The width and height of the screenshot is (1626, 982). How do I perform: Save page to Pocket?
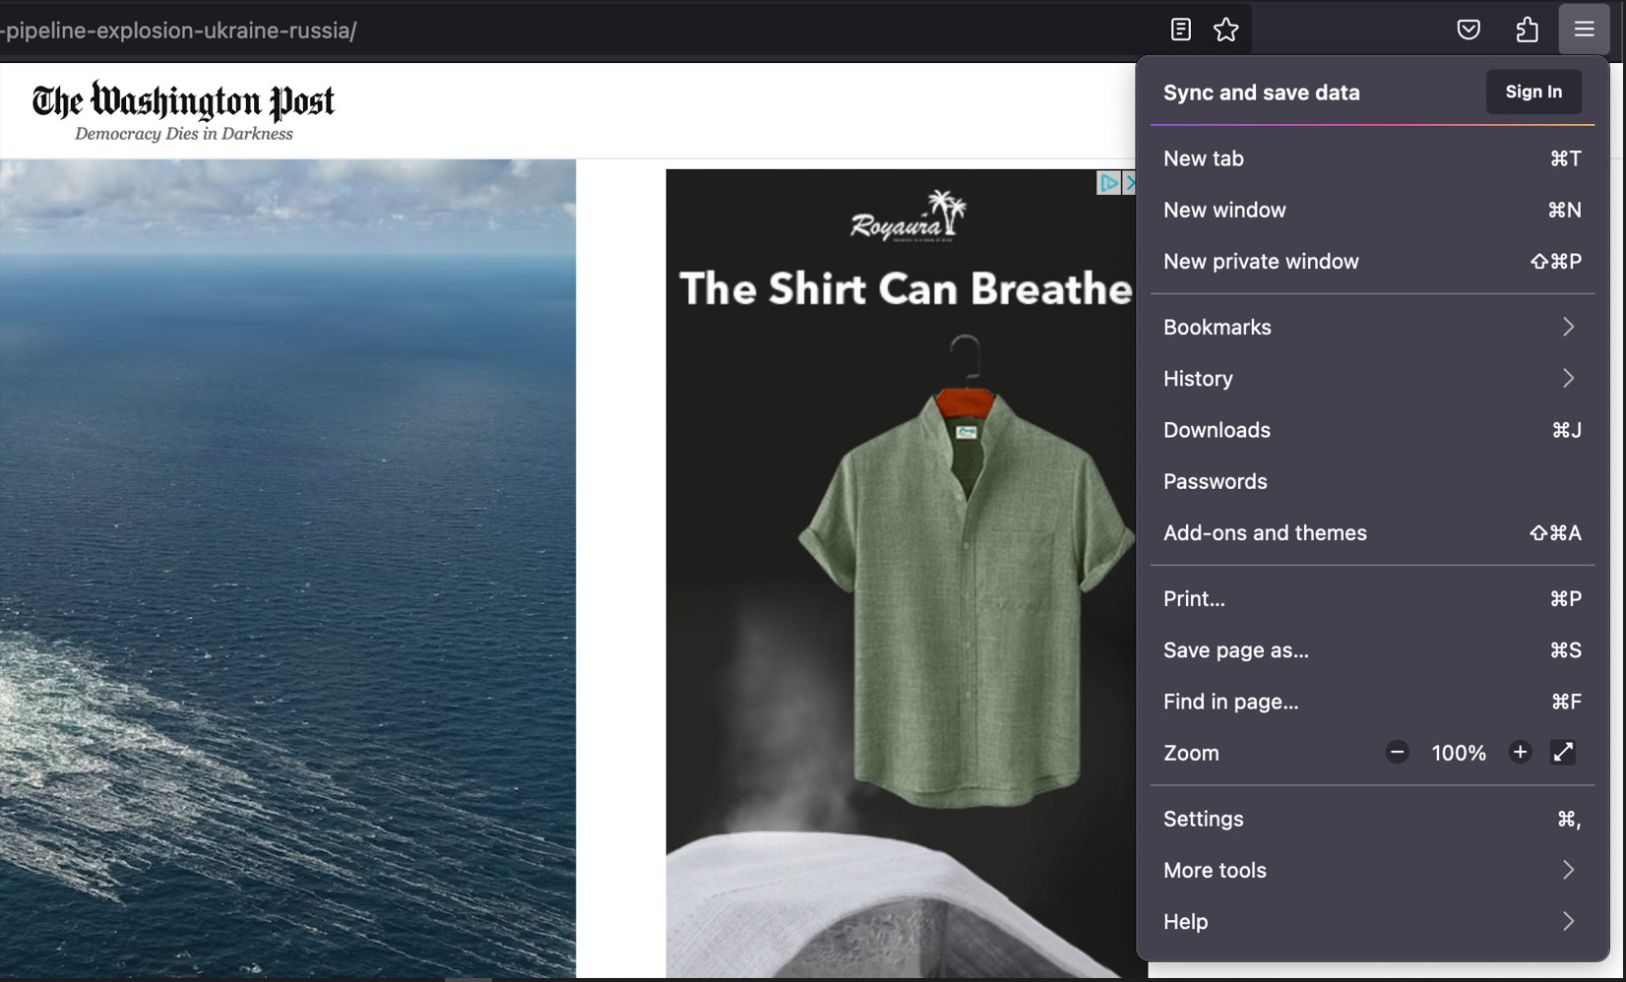[1468, 30]
